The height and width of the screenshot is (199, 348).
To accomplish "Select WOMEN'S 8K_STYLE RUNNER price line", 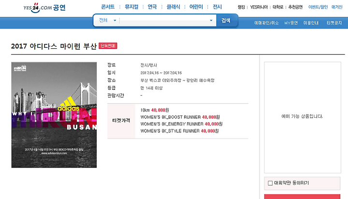I will tap(179, 131).
